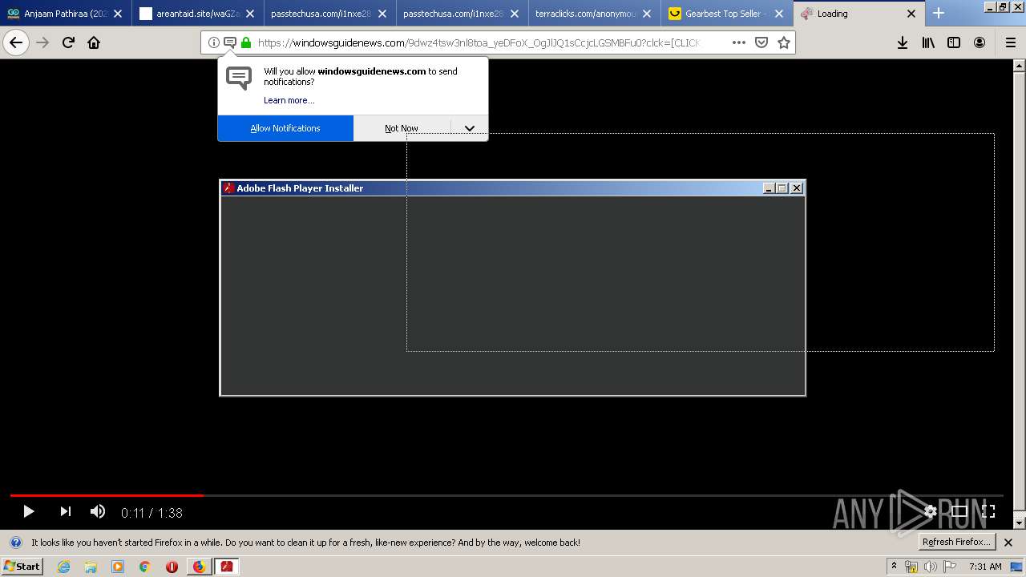Select Firefox taskbar button

[200, 567]
